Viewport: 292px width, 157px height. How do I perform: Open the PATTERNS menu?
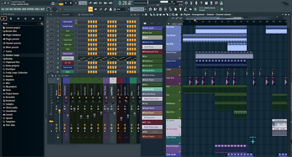[x=17, y=9]
